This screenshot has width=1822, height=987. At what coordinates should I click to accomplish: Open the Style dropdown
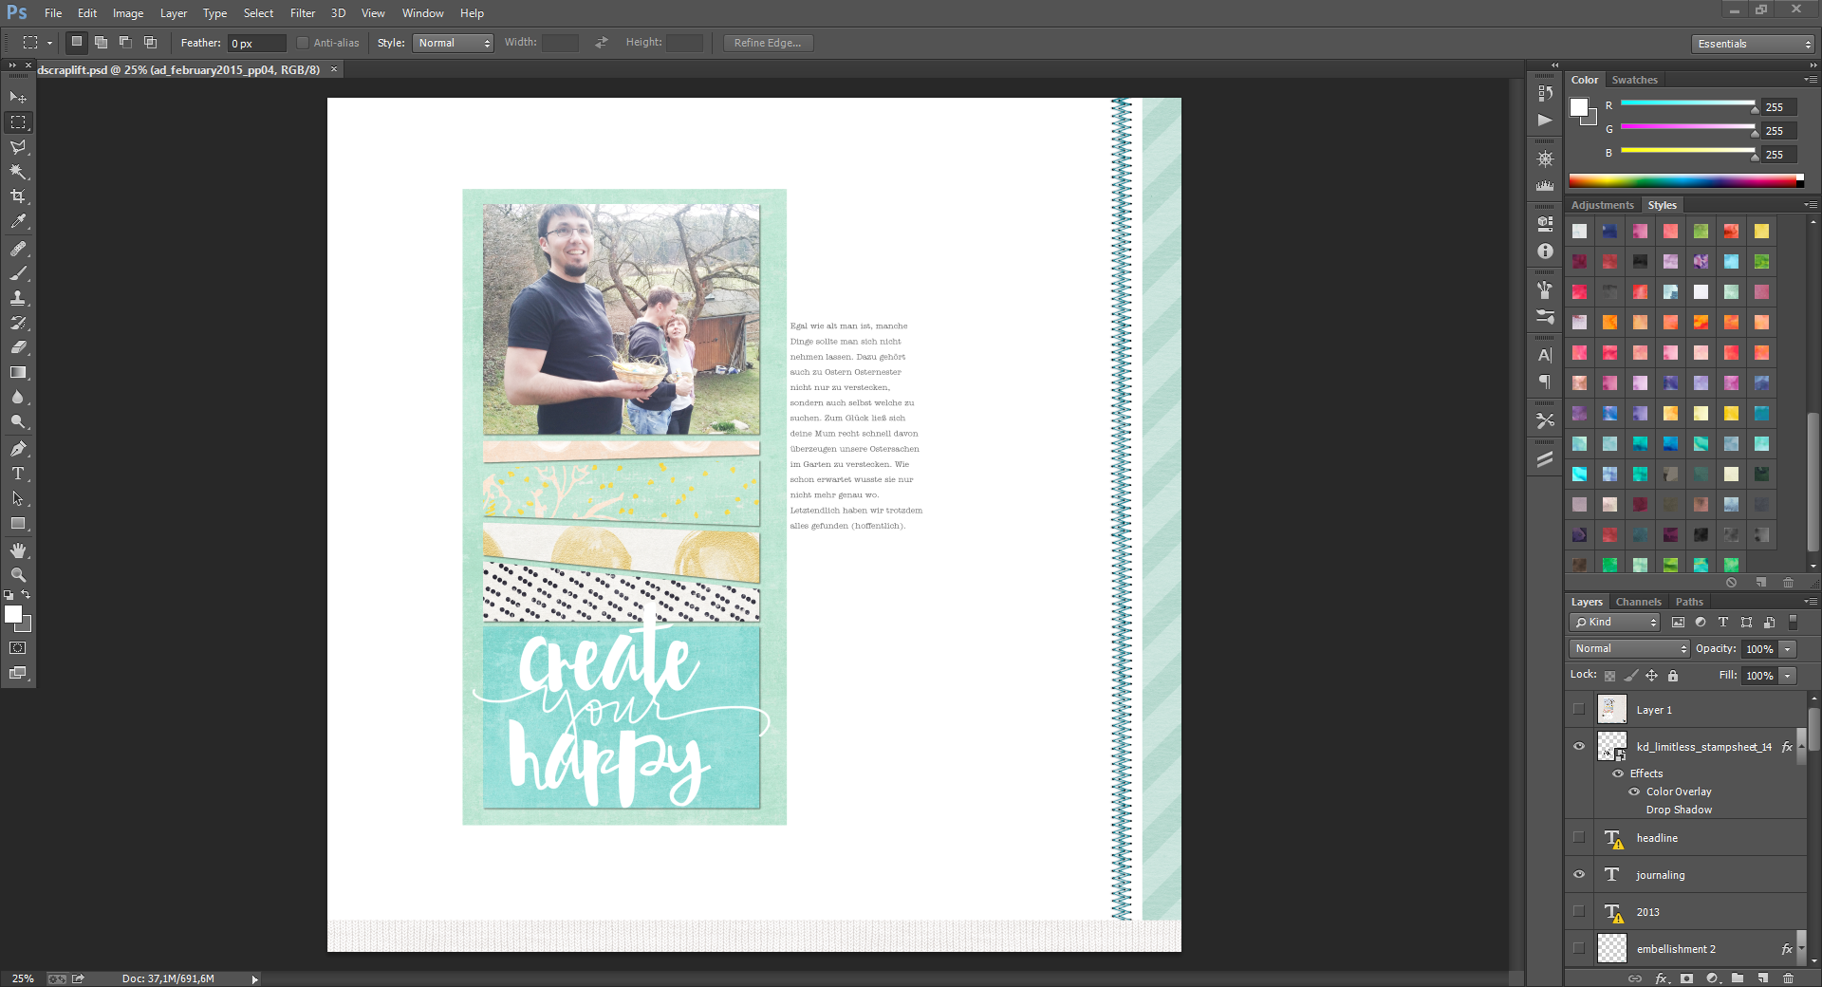pyautogui.click(x=453, y=43)
